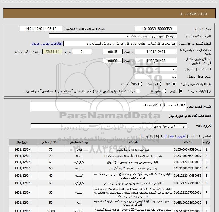Image resolution: width=219 pixels, height=212 pixels.
Task: Click item code 0133400049390014
Action: (188, 168)
